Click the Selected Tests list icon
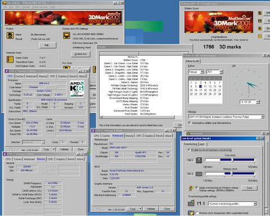This screenshot has width=270, height=216. pyautogui.click(x=10, y=60)
